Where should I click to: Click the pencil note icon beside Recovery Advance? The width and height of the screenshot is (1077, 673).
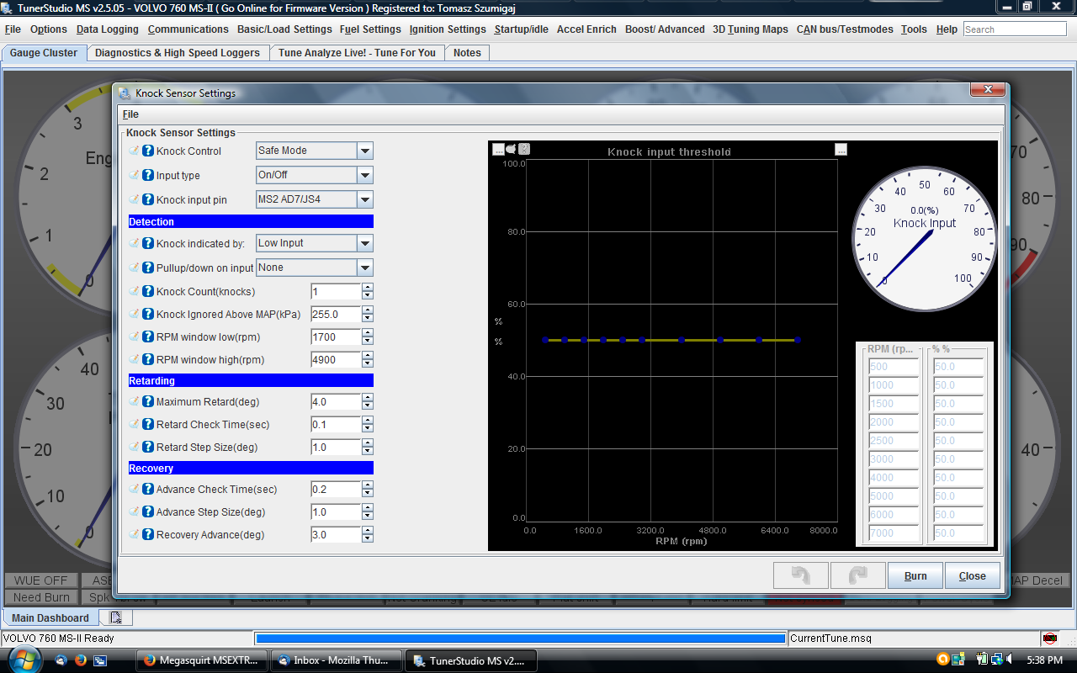pyautogui.click(x=134, y=535)
